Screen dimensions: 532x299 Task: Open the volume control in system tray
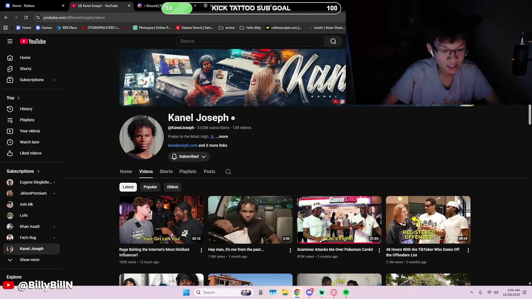pyautogui.click(x=496, y=292)
